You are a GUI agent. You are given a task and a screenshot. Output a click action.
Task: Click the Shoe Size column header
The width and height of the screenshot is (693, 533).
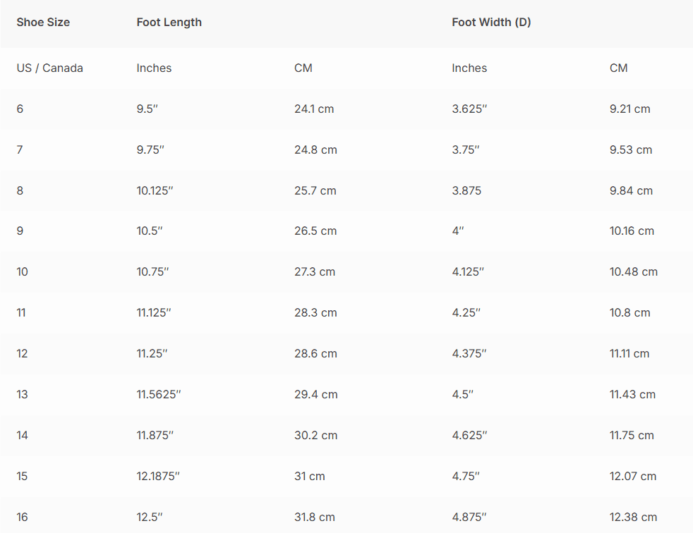(43, 22)
